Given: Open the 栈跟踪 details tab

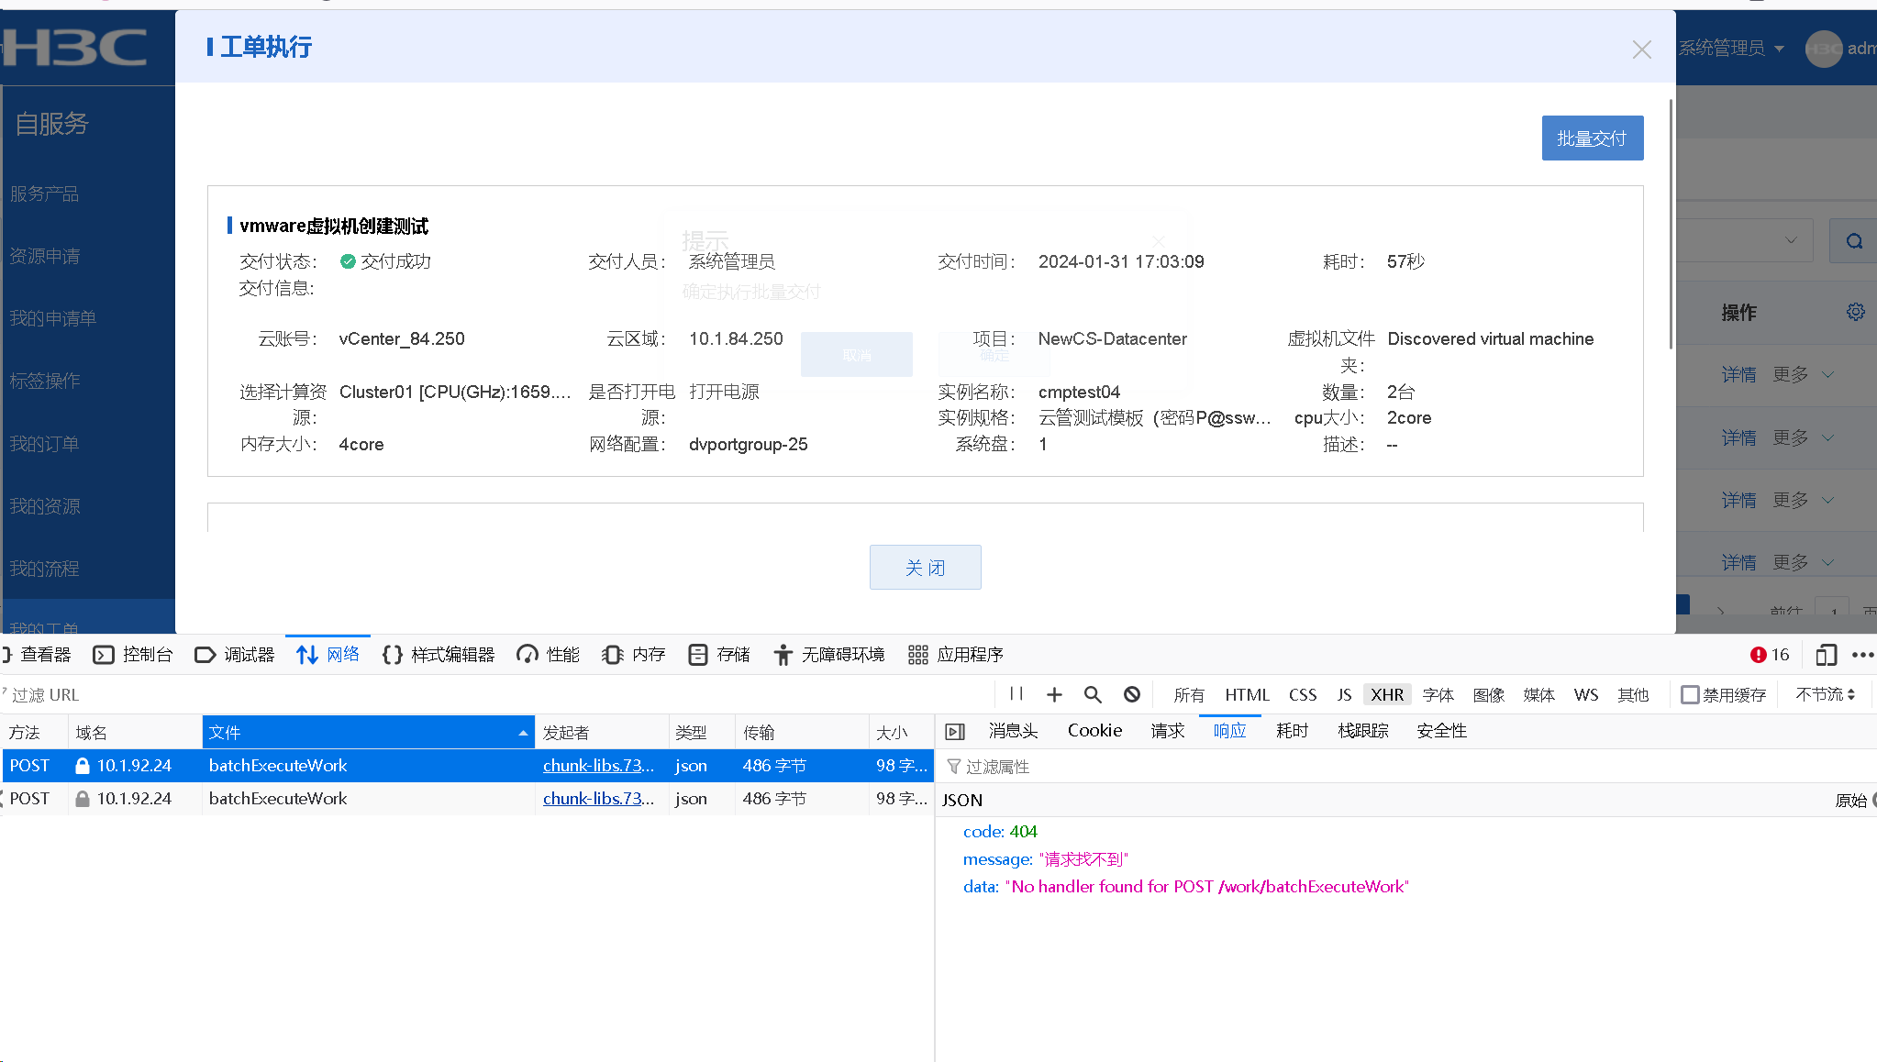Looking at the screenshot, I should [1363, 731].
